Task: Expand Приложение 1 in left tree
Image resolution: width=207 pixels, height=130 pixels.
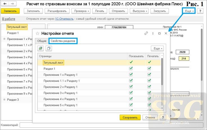Action: tap(4, 39)
